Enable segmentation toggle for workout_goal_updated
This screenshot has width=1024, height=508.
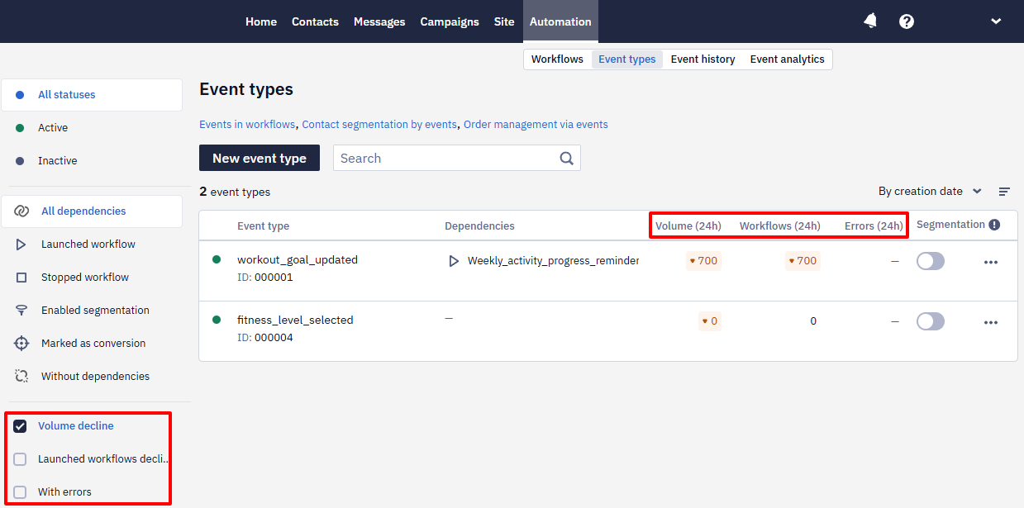(x=931, y=261)
